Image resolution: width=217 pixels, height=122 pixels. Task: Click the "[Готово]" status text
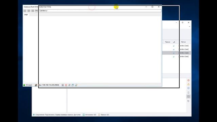click(29, 85)
